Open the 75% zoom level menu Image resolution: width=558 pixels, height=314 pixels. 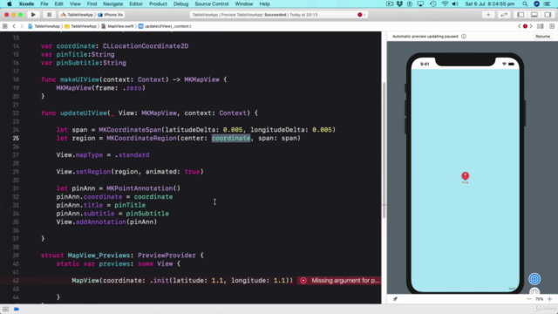pyautogui.click(x=539, y=299)
